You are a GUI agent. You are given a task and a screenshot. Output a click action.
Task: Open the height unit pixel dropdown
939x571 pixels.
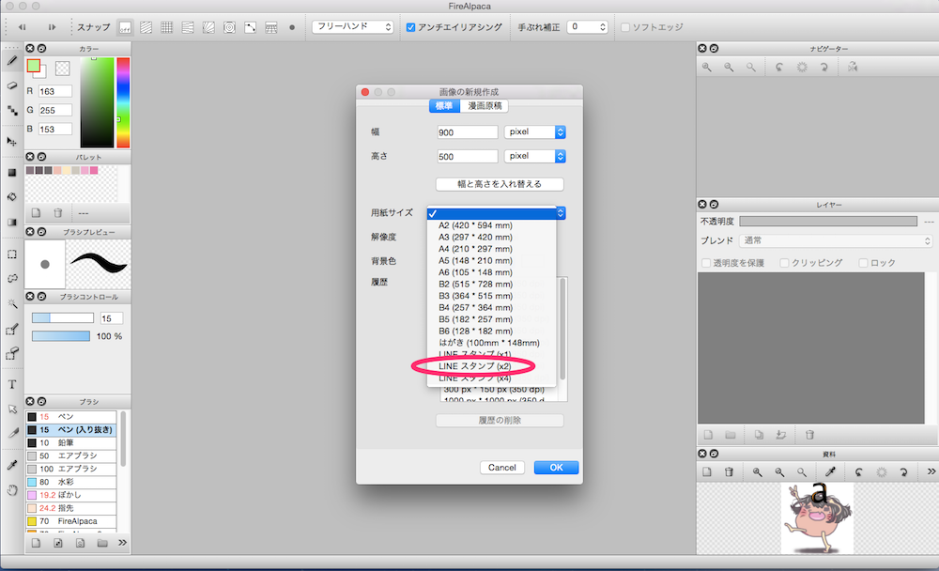click(x=535, y=156)
